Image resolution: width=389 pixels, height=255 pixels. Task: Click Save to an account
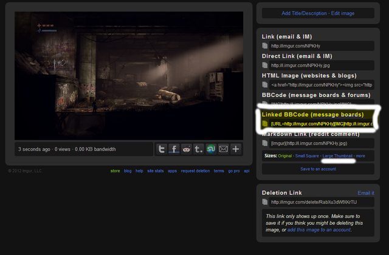318,169
